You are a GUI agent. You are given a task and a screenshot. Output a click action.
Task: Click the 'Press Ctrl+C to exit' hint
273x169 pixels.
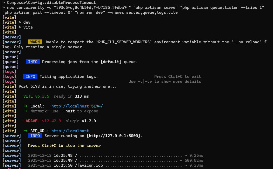(x=177, y=77)
